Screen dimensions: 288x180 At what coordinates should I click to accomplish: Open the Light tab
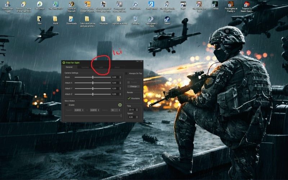pyautogui.click(x=101, y=67)
